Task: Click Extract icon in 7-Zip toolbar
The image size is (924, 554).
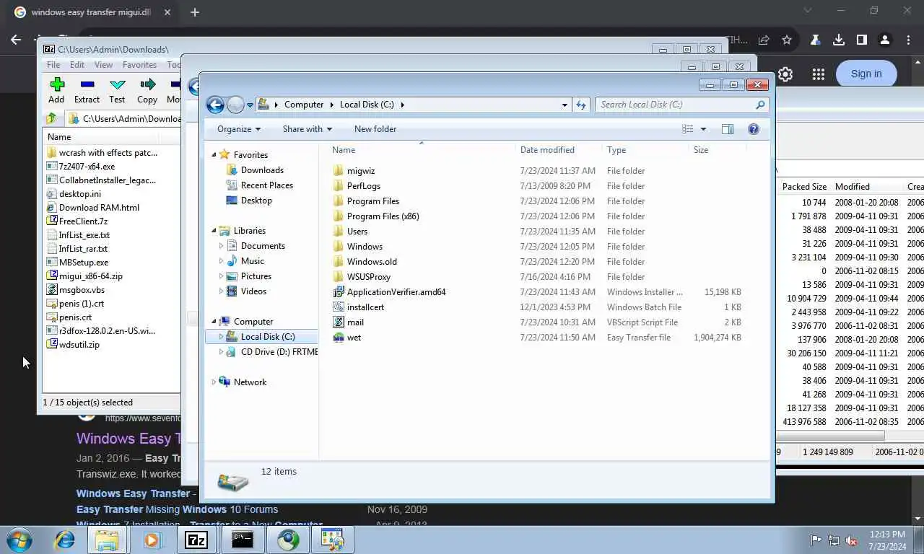Action: click(x=87, y=91)
